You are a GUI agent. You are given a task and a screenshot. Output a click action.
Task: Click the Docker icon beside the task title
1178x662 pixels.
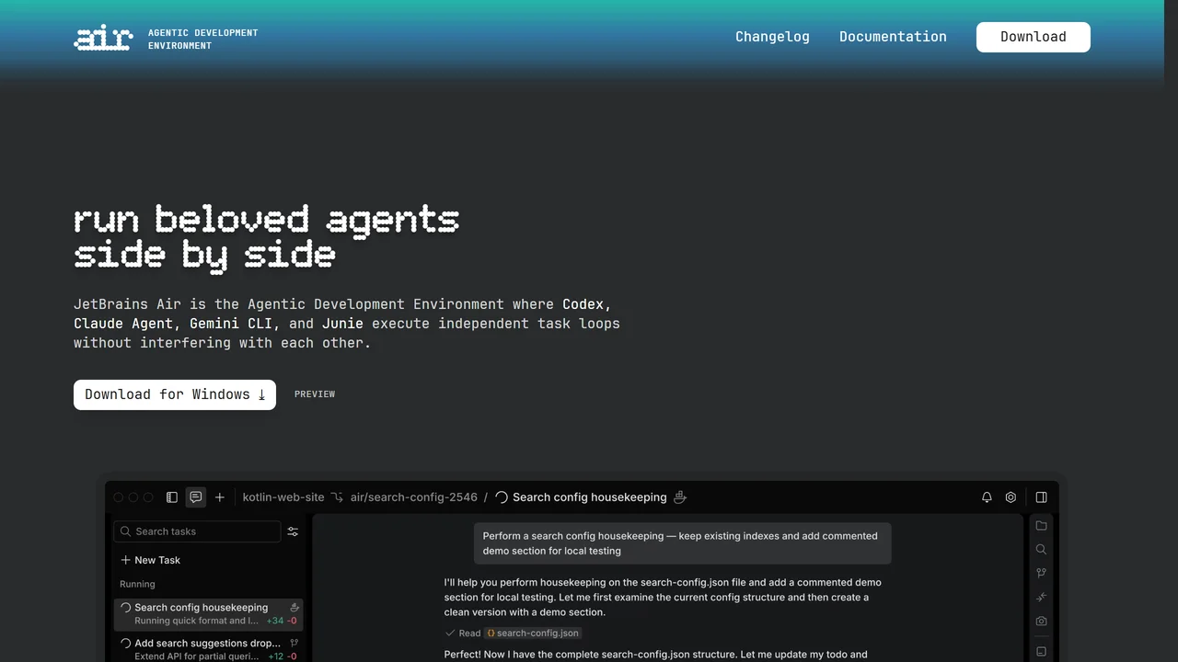point(680,497)
